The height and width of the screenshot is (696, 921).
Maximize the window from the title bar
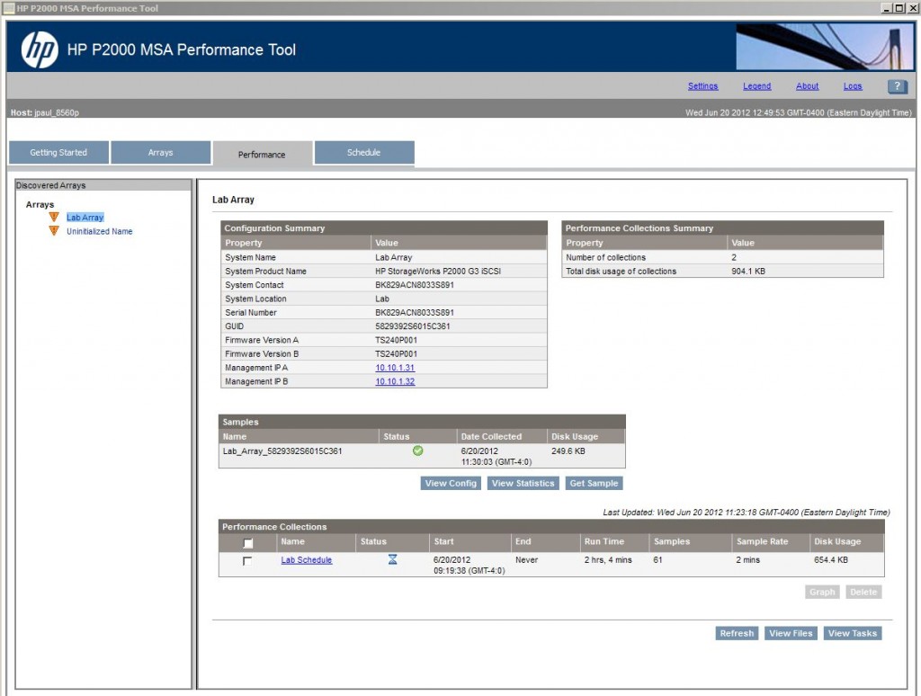coord(899,8)
